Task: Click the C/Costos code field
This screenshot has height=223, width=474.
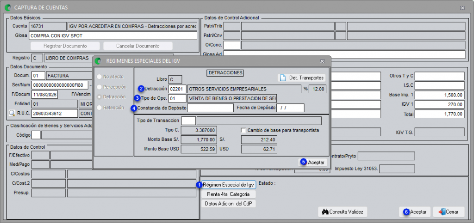Action: [48, 174]
